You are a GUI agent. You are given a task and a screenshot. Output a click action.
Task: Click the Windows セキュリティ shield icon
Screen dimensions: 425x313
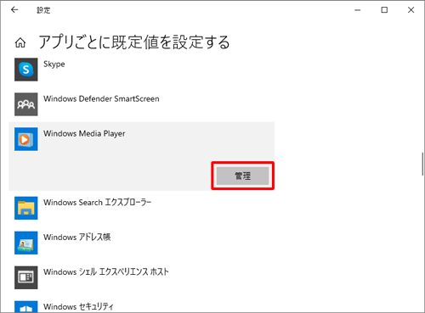click(26, 307)
